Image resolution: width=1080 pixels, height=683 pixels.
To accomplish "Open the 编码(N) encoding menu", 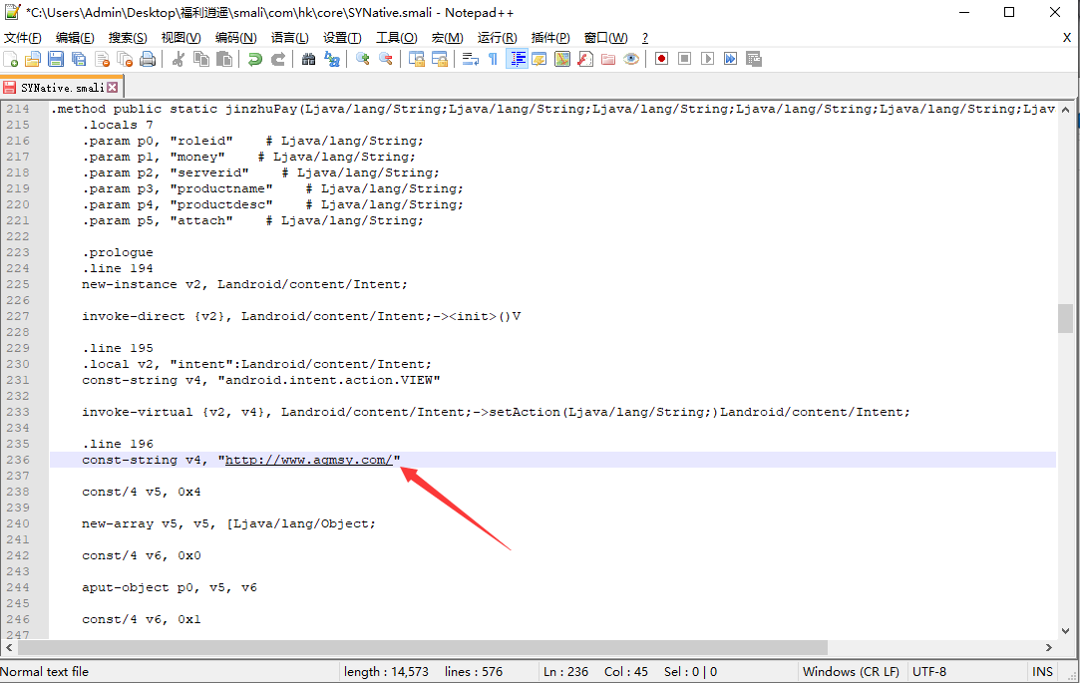I will (235, 38).
